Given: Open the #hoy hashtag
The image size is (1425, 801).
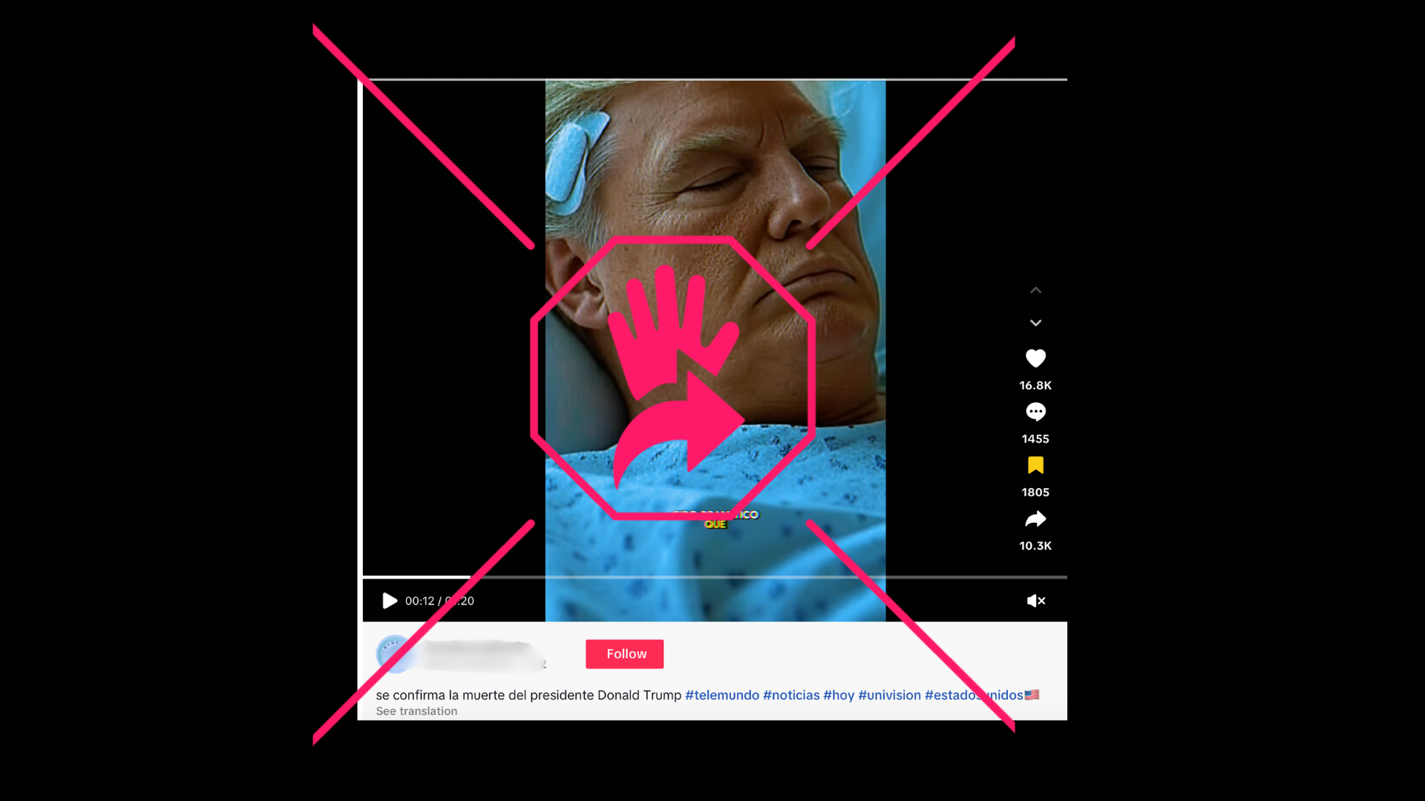Looking at the screenshot, I should click(839, 695).
